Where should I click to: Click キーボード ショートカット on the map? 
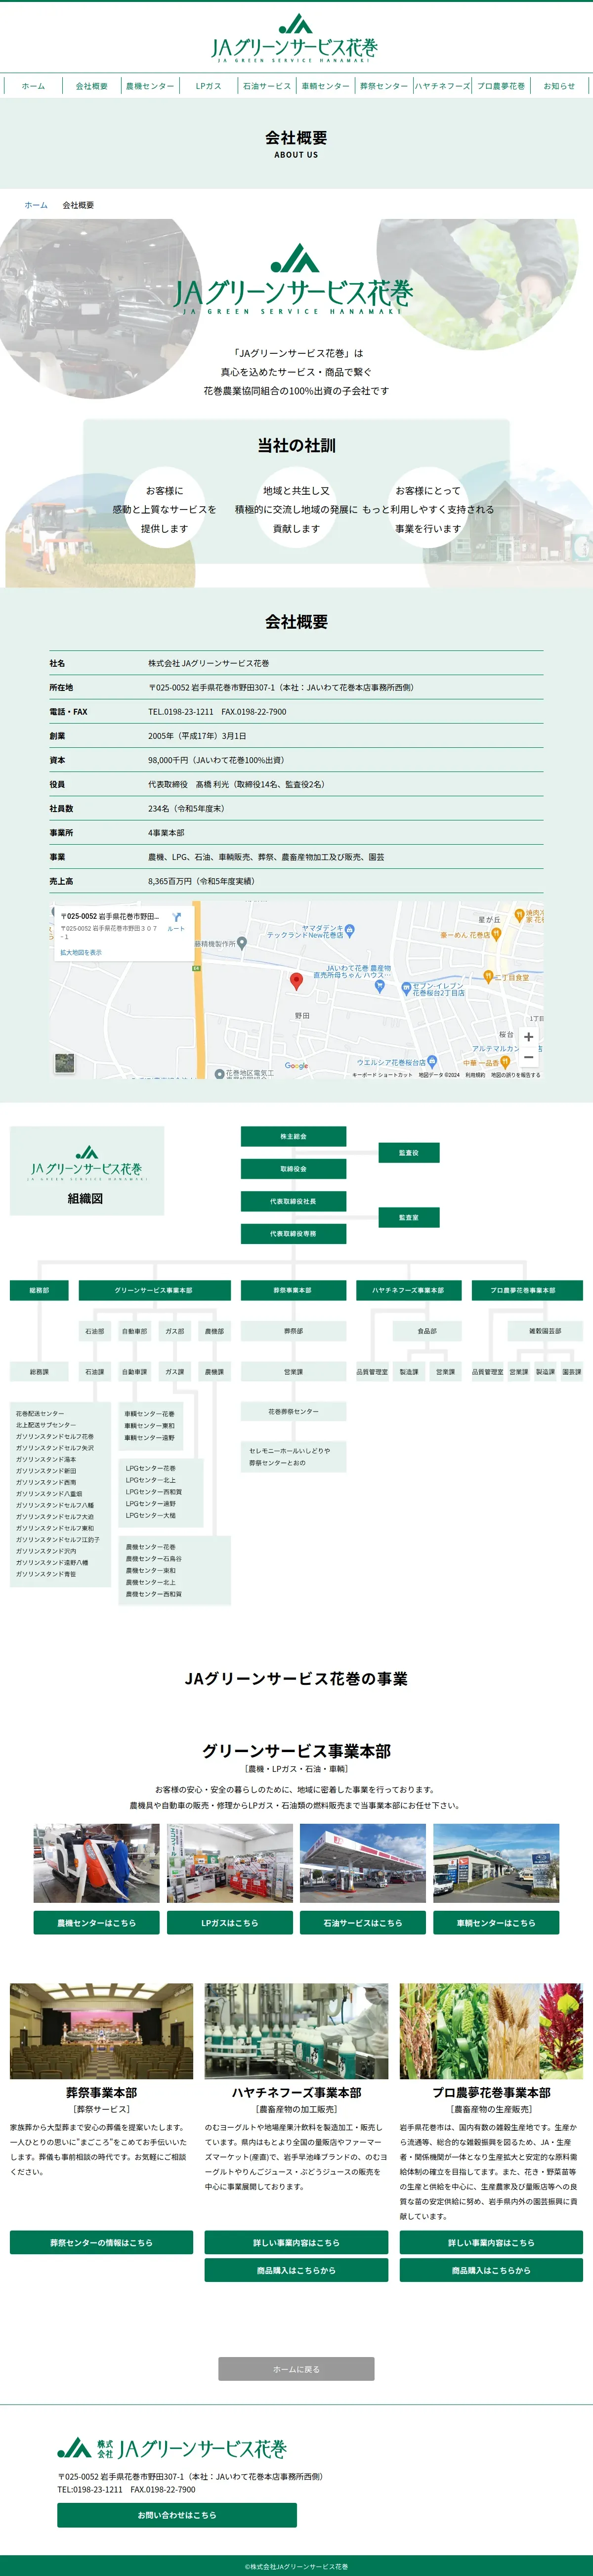point(382,1075)
